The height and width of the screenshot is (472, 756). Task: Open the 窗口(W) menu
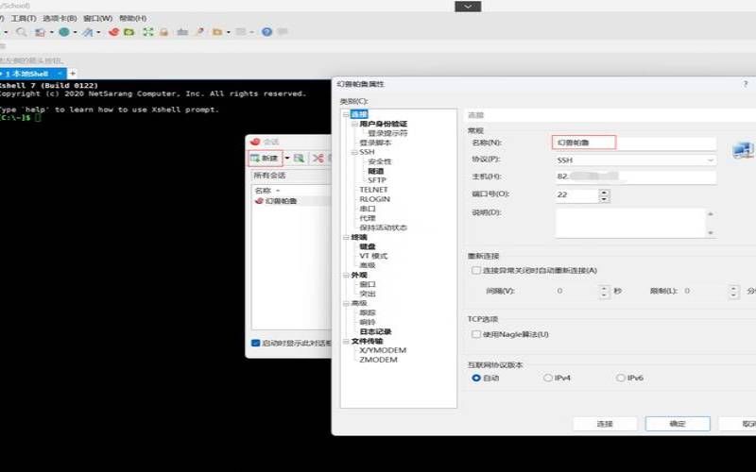(97, 18)
